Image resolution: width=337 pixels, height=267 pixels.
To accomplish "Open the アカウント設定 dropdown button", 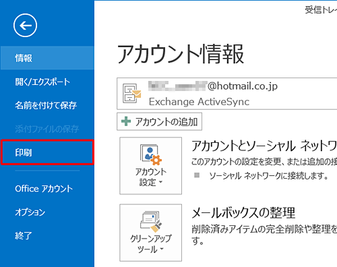I will pos(151,166).
